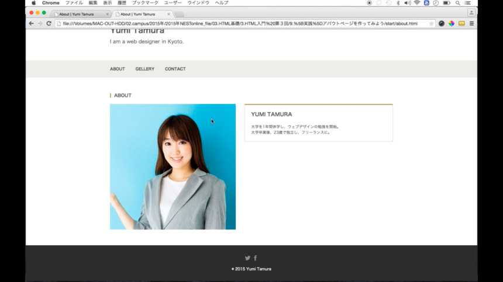Go to the ABOUT navigation link
Screen dimensions: 503x282
click(x=118, y=69)
